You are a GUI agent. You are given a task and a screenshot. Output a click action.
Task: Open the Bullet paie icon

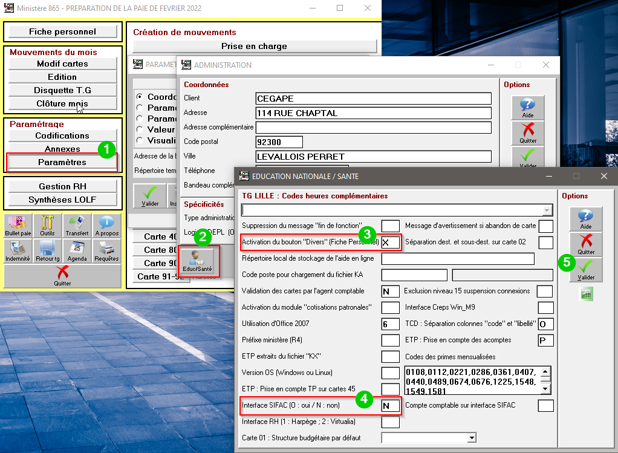pos(18,225)
